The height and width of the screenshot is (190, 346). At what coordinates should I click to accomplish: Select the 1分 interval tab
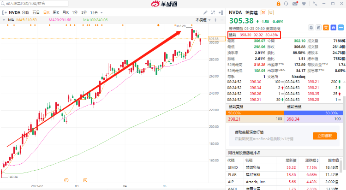[x=75, y=12]
